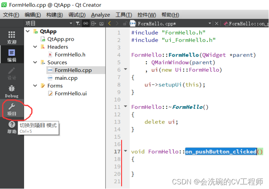Switch to Projects mode (项目)
Image resolution: width=269 pixels, height=189 pixels.
point(12,109)
